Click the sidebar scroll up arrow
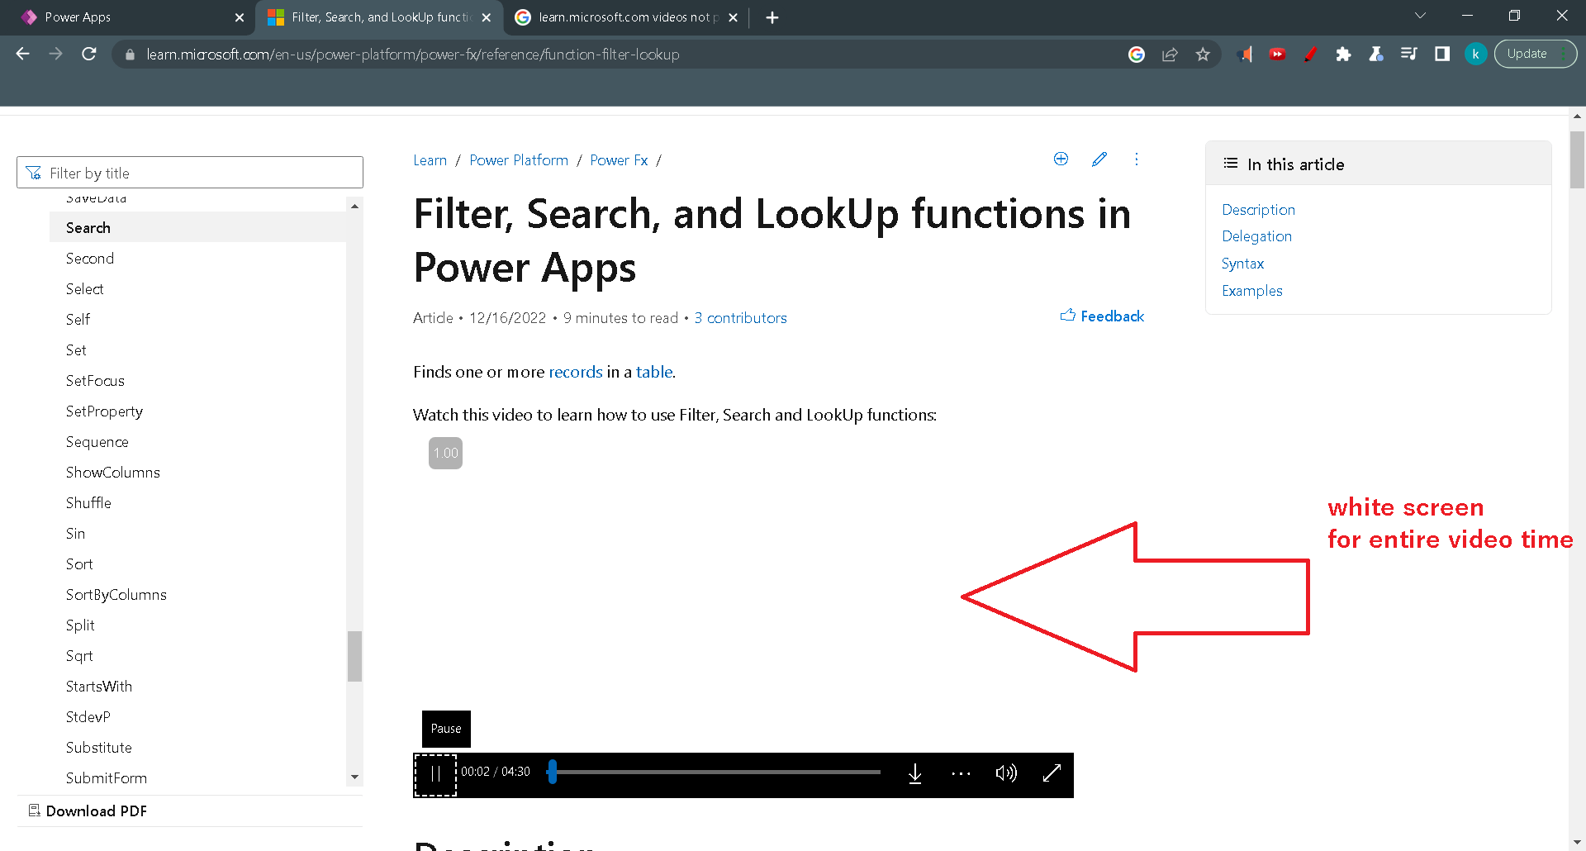This screenshot has width=1586, height=851. tap(354, 206)
